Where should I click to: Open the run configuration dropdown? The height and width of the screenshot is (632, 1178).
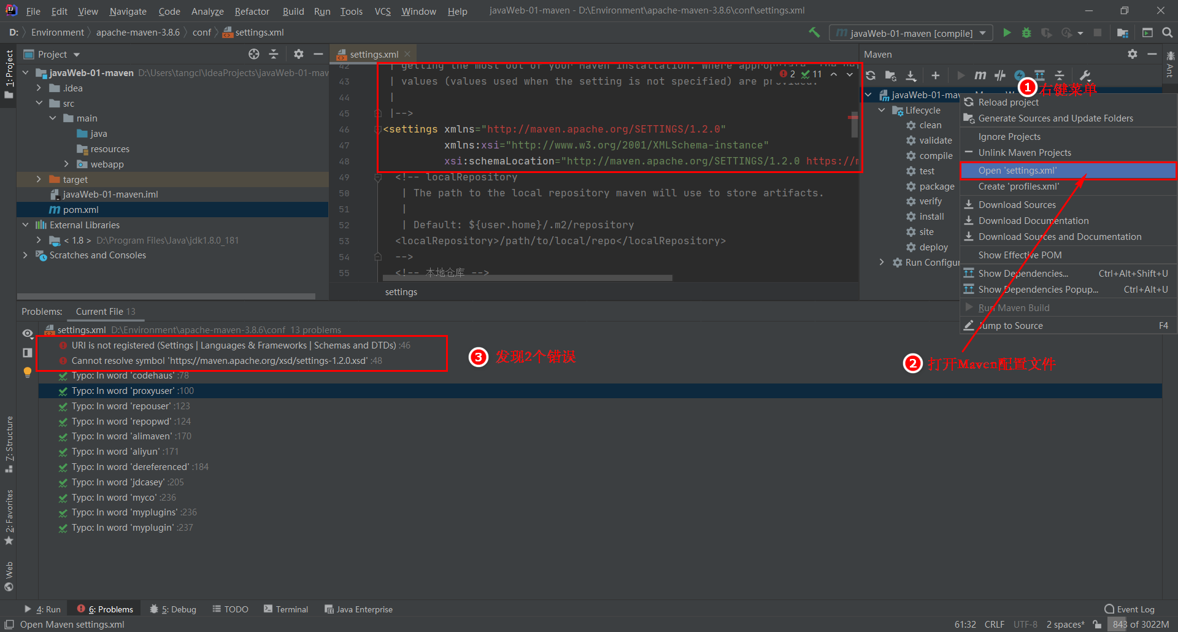pos(911,33)
